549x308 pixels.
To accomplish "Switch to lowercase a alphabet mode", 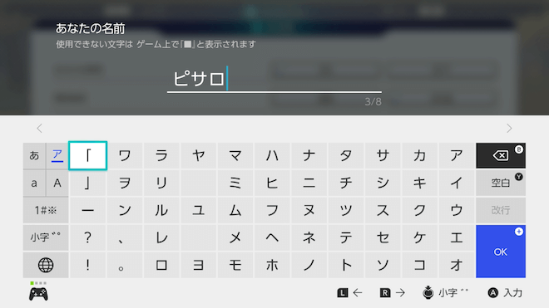I will (x=34, y=183).
